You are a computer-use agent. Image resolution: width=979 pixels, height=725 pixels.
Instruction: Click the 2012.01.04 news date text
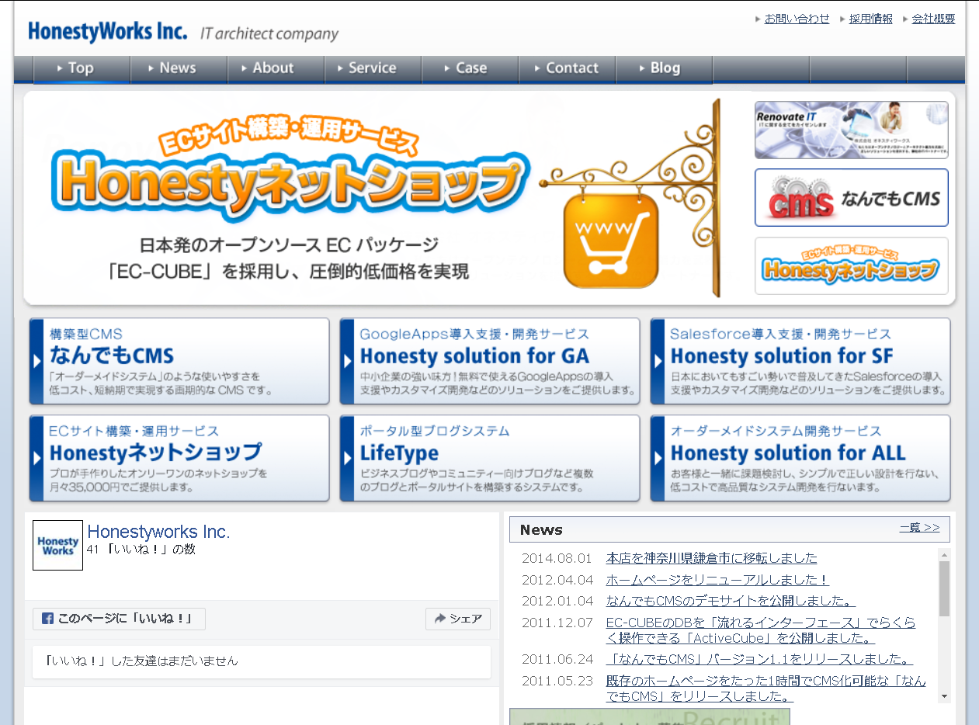click(x=557, y=601)
